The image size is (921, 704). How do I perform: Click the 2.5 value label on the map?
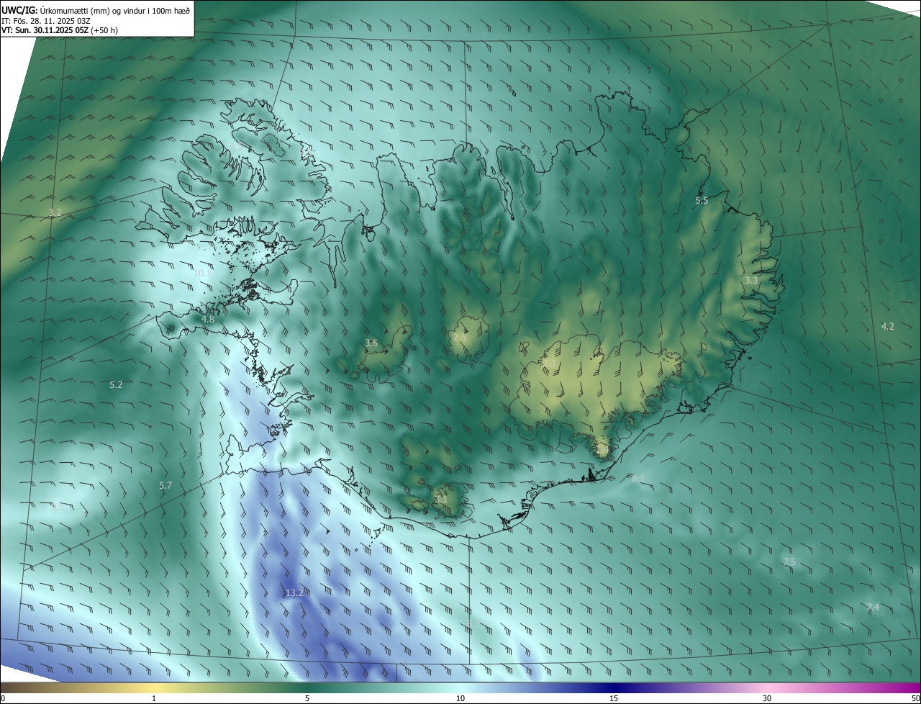point(460,337)
